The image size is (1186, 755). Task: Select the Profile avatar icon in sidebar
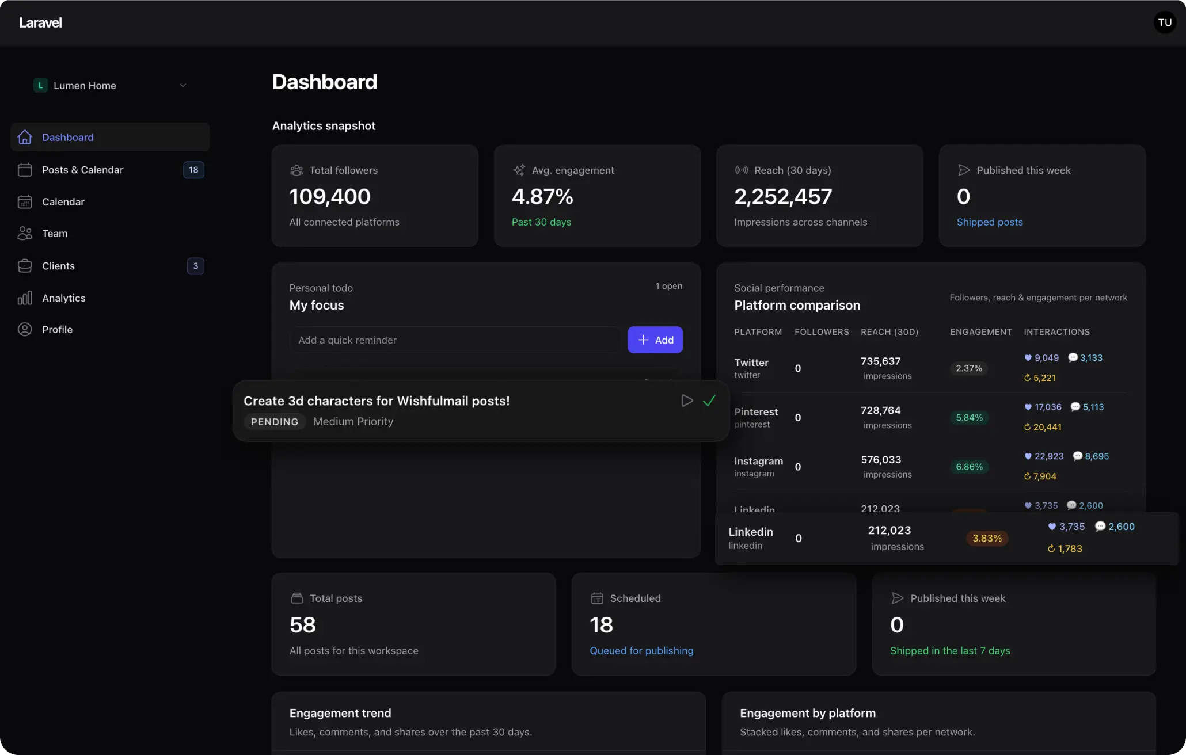click(25, 329)
